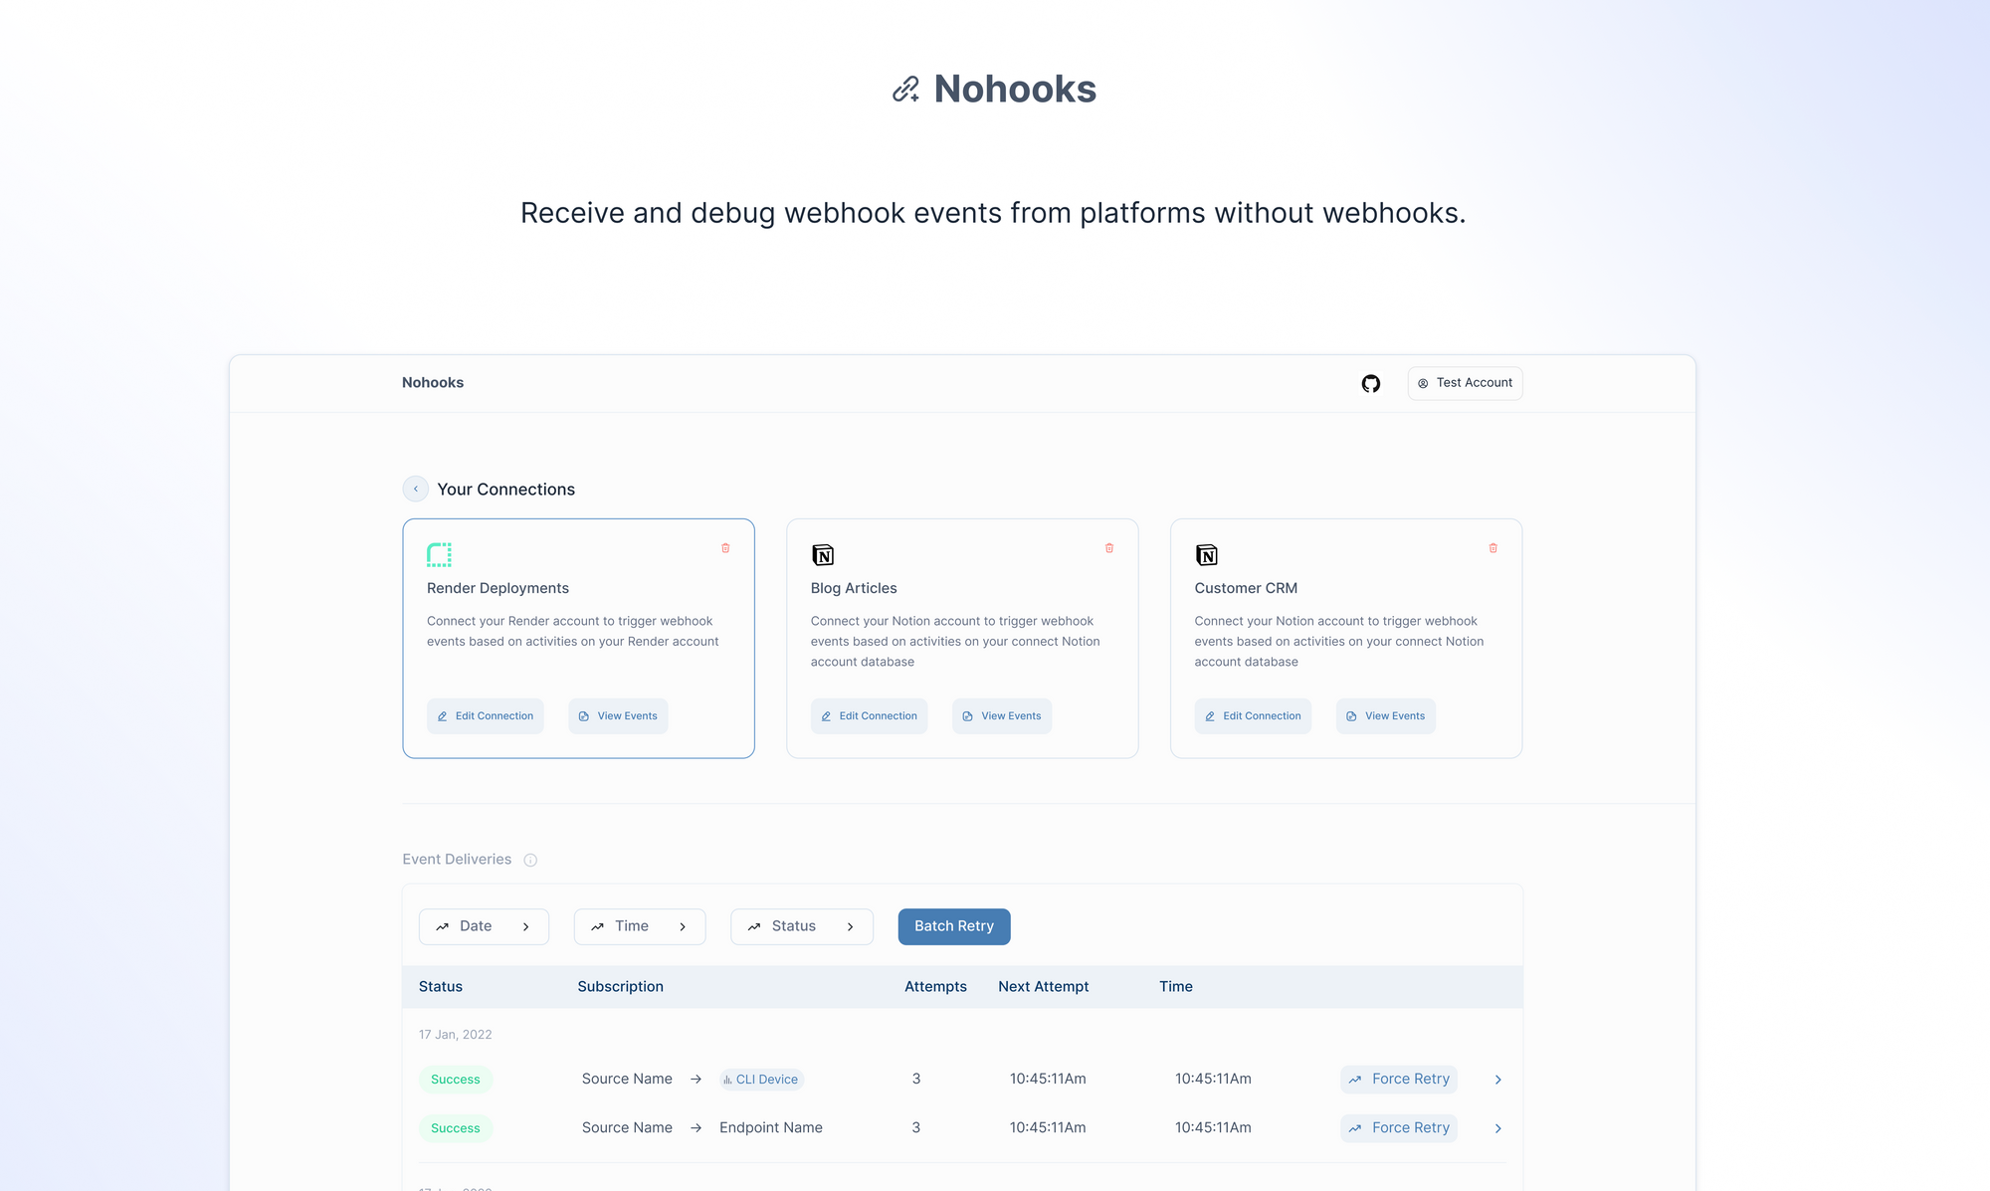
Task: Click the delete icon on Customer CRM card
Action: (1492, 548)
